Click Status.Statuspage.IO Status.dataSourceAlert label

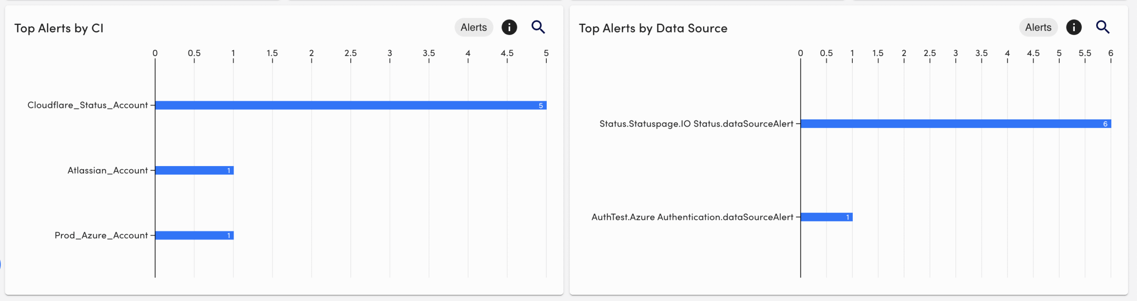(696, 124)
